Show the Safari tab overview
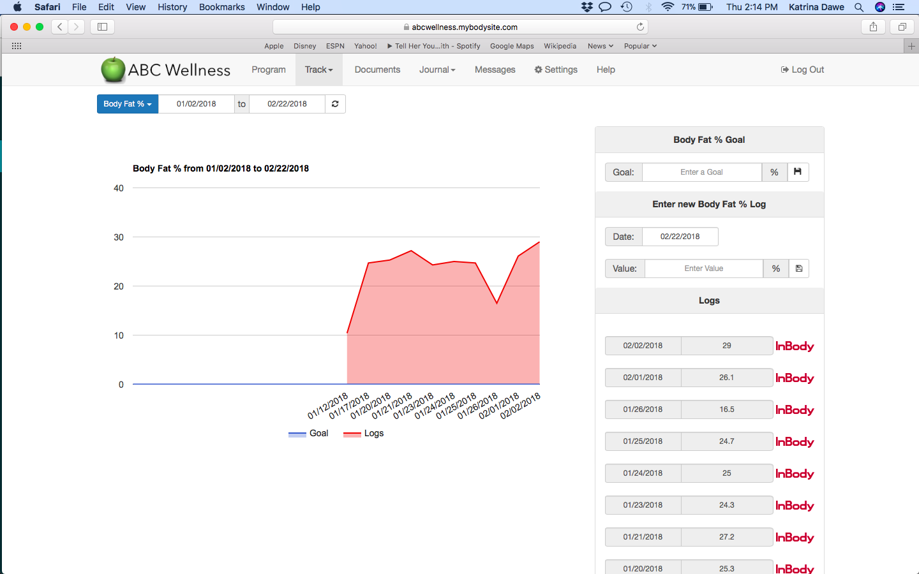This screenshot has width=919, height=574. [x=902, y=27]
